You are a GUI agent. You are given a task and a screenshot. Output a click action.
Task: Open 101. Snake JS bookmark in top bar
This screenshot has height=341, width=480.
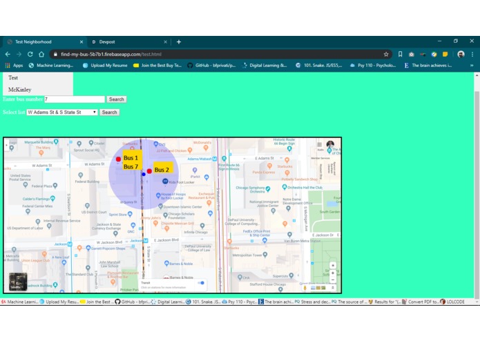318,65
